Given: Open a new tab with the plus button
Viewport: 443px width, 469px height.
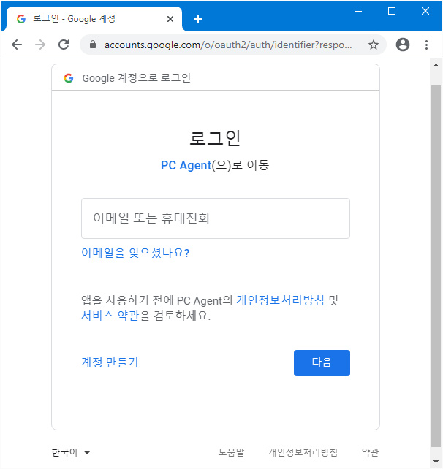Looking at the screenshot, I should [x=198, y=19].
